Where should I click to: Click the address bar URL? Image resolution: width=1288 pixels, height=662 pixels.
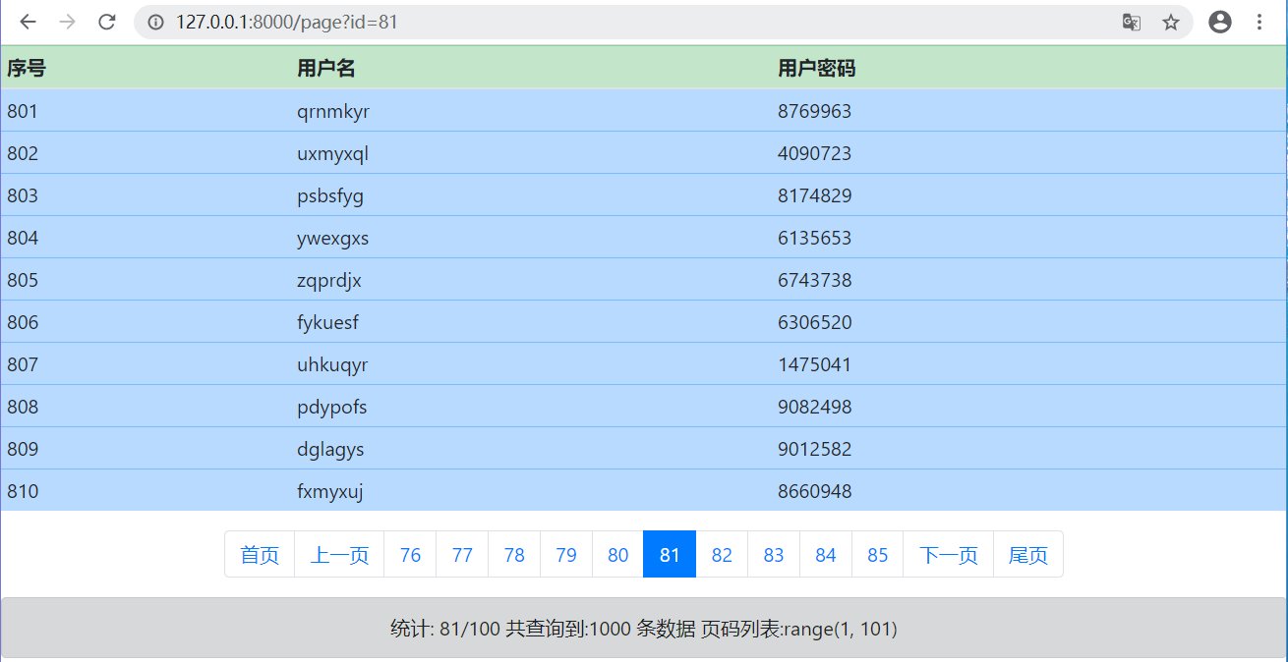click(287, 23)
